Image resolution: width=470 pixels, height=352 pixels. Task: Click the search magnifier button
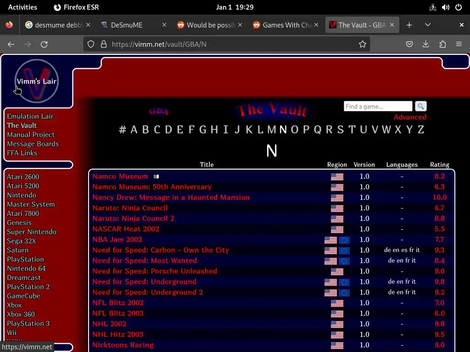point(420,106)
